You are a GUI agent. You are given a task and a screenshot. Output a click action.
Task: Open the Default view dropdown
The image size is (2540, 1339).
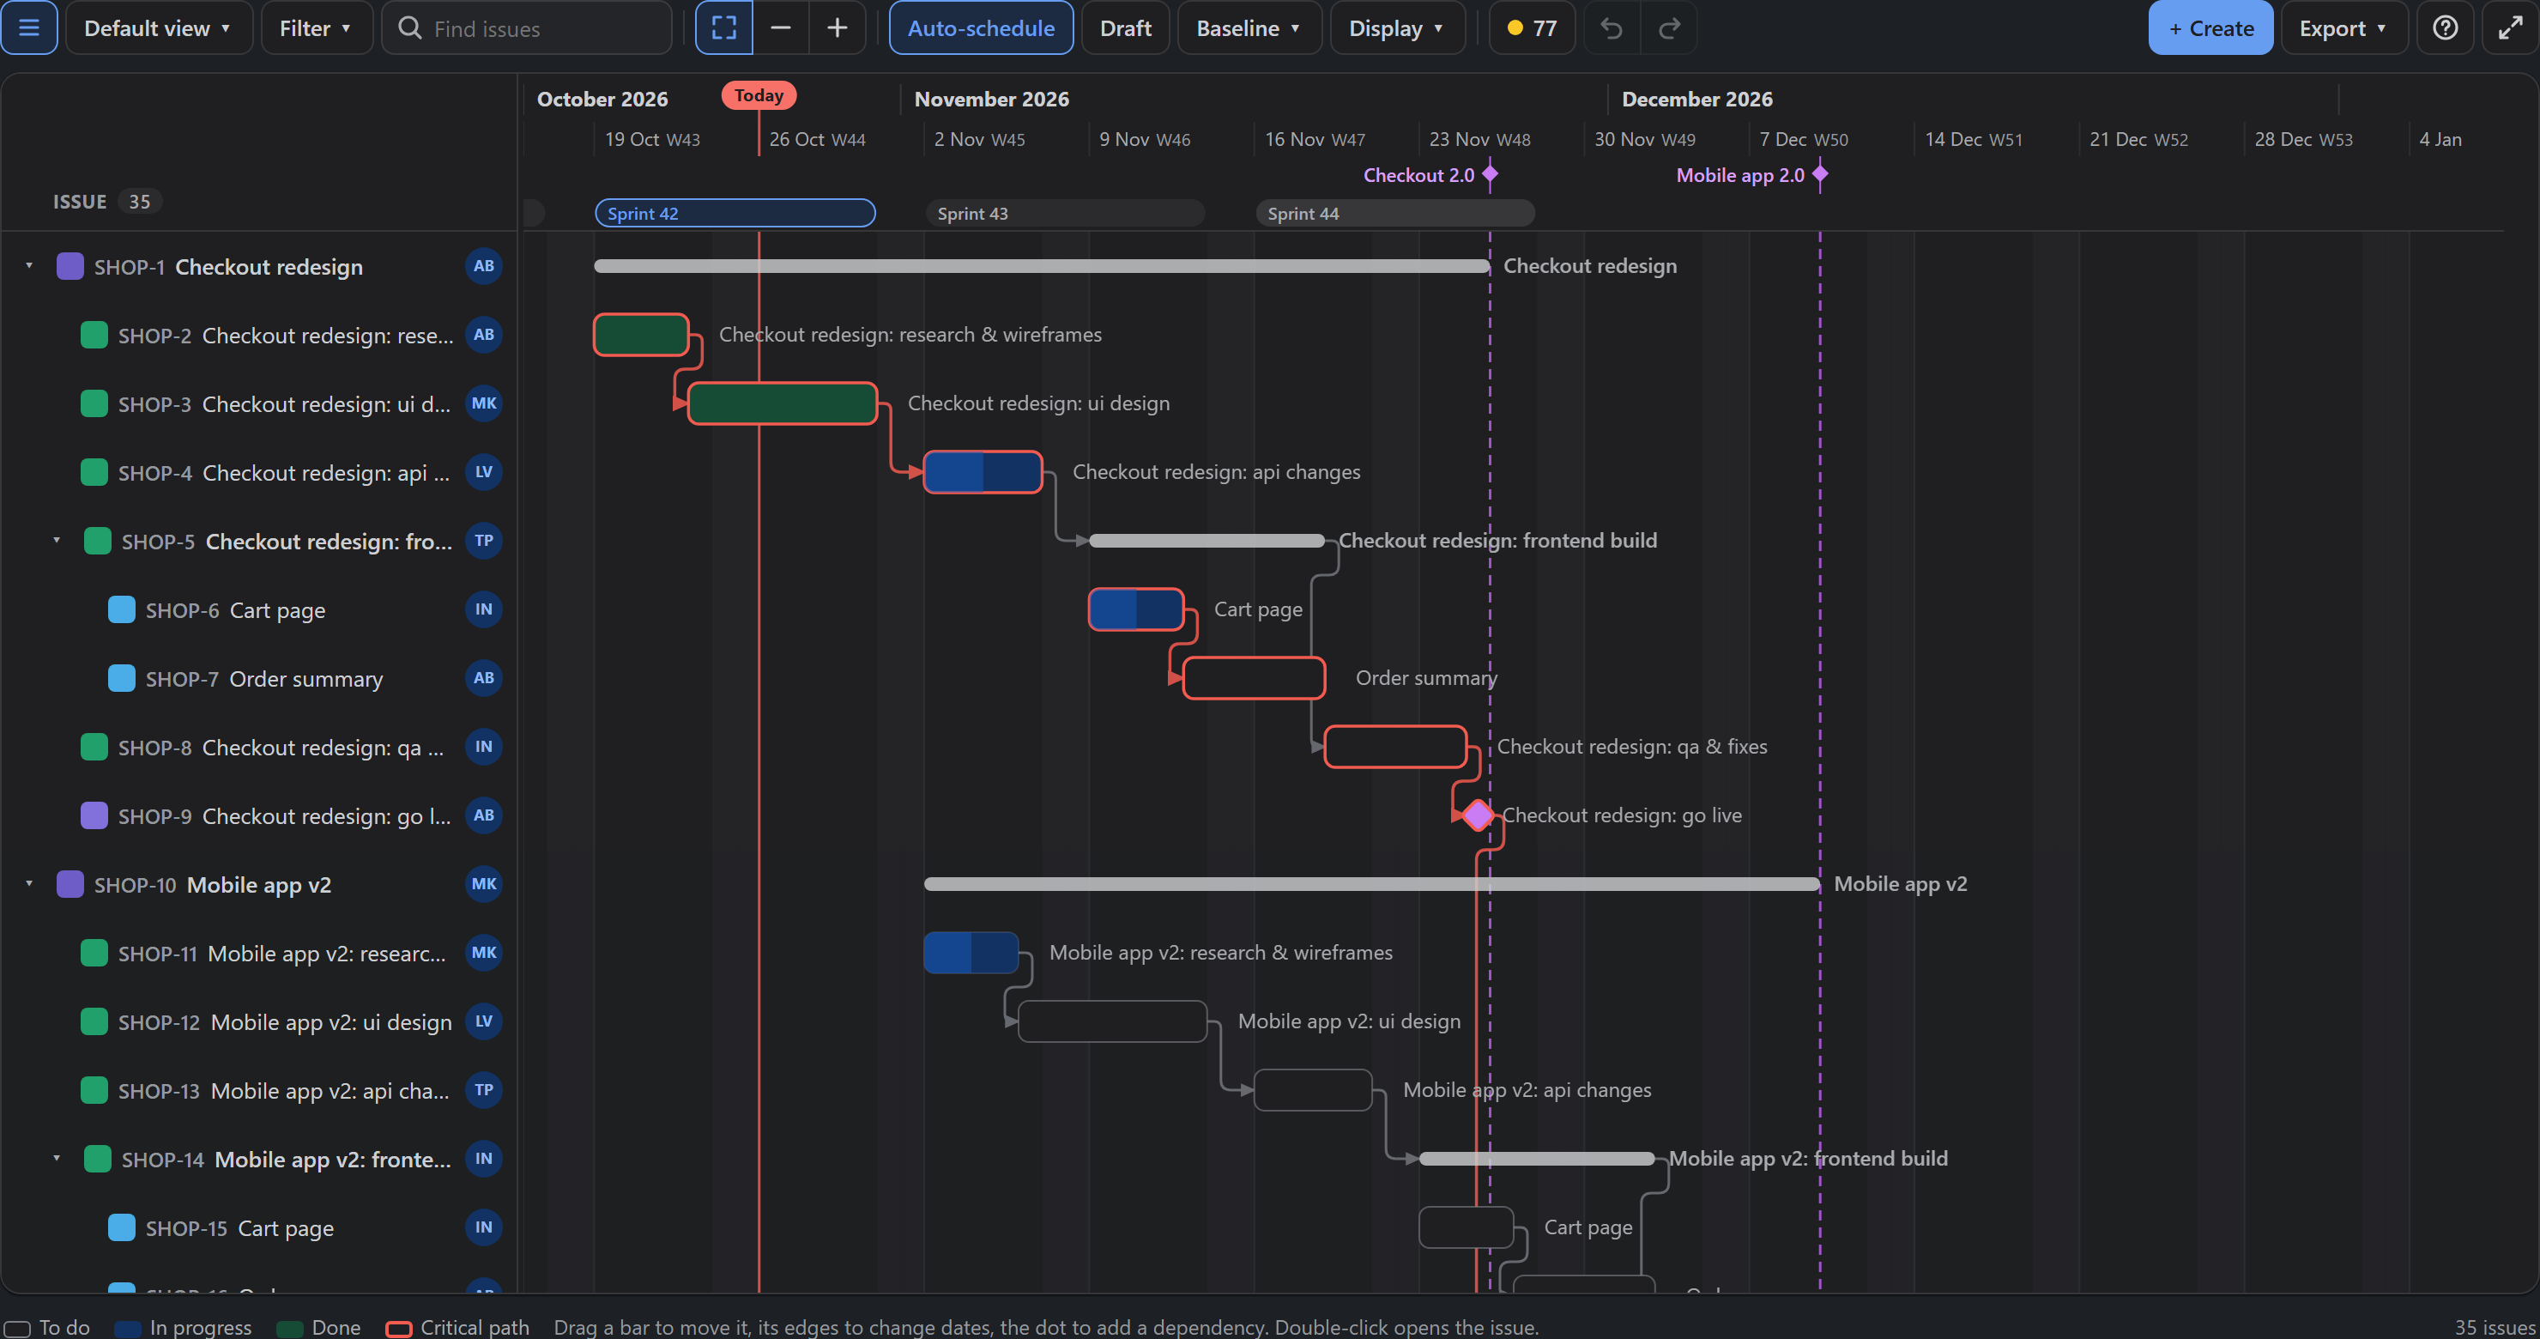(159, 27)
